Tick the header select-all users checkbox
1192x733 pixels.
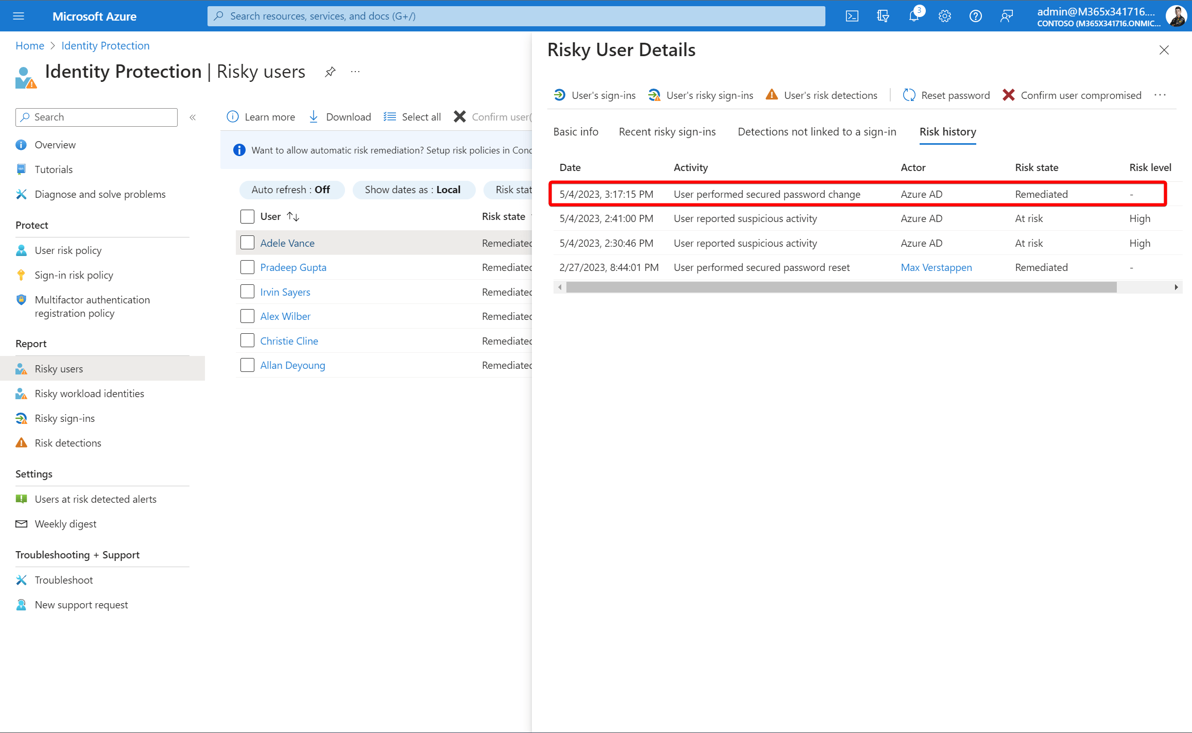[x=247, y=216]
